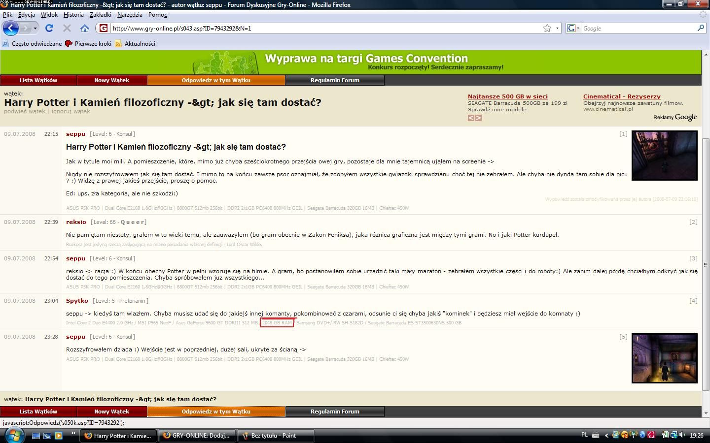Expand the address bar URL history dropdown
710x443 pixels.
[557, 28]
